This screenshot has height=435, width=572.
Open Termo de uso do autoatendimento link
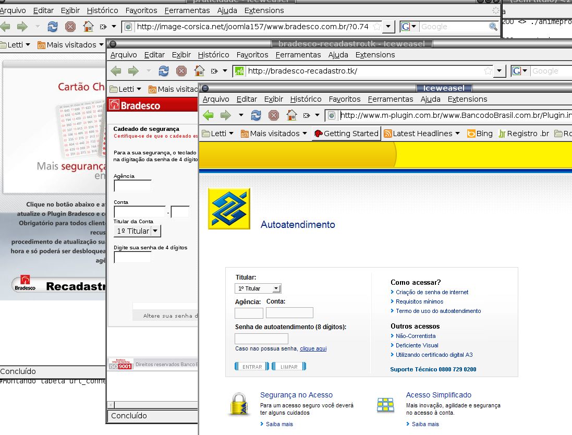tap(438, 311)
